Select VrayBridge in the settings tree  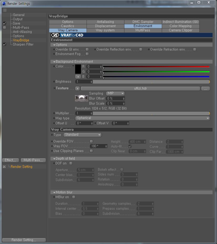[x=21, y=40]
